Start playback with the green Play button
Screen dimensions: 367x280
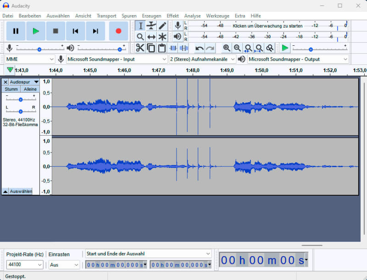click(x=36, y=31)
